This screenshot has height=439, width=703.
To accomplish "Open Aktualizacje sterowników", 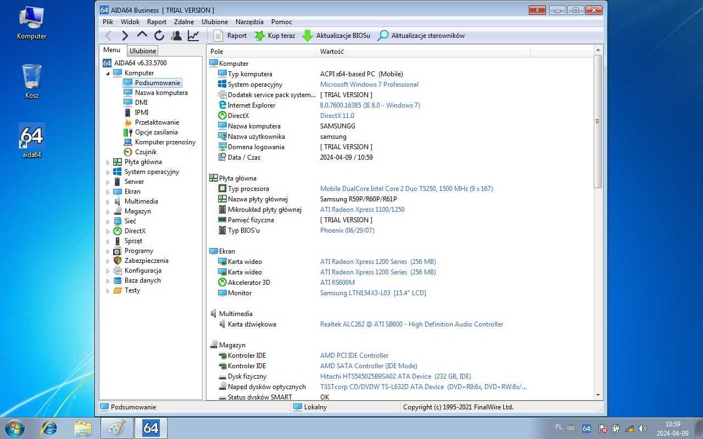I will [x=421, y=36].
